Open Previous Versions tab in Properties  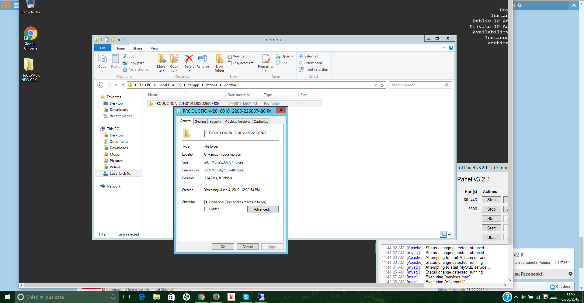(237, 122)
